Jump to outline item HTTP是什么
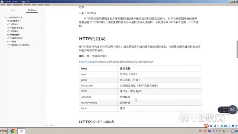The width and height of the screenshot is (238, 134). 13,24
